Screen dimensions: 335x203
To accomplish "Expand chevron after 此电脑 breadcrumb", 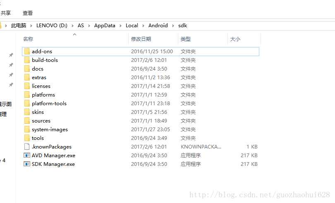I will (31, 26).
